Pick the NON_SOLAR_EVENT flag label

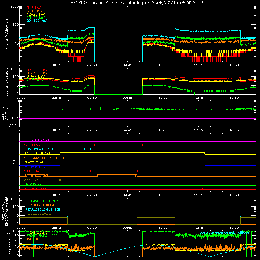pyautogui.click(x=39, y=149)
